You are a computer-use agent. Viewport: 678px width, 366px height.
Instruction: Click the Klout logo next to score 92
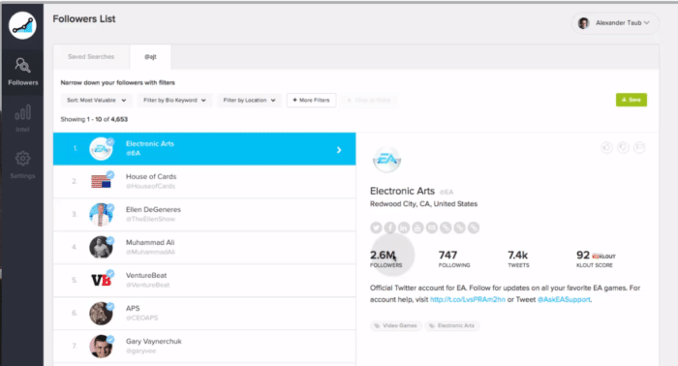pyautogui.click(x=604, y=257)
